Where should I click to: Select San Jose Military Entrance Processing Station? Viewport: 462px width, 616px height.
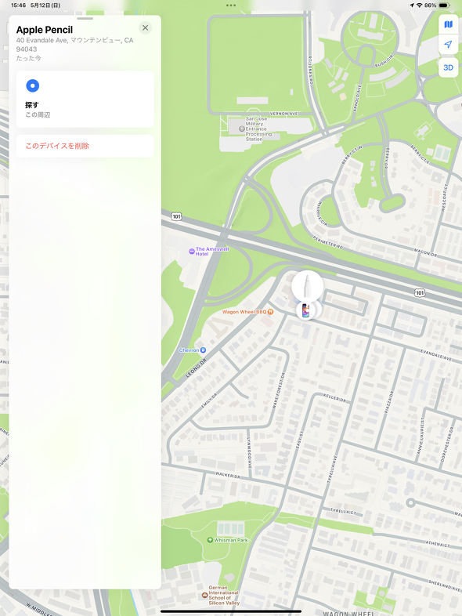coord(242,129)
